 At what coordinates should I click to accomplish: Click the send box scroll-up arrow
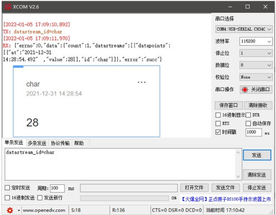point(238,152)
